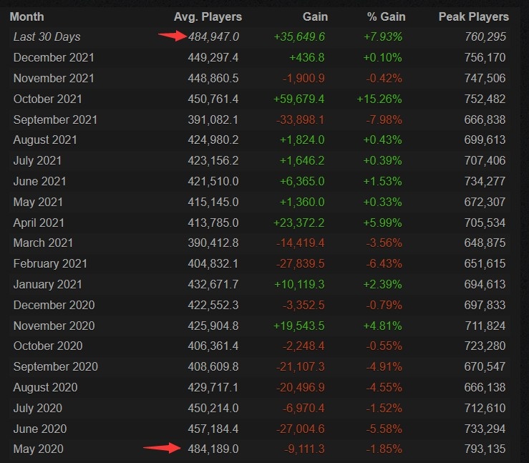Click the September 2021 row label
The width and height of the screenshot is (529, 463).
[55, 120]
